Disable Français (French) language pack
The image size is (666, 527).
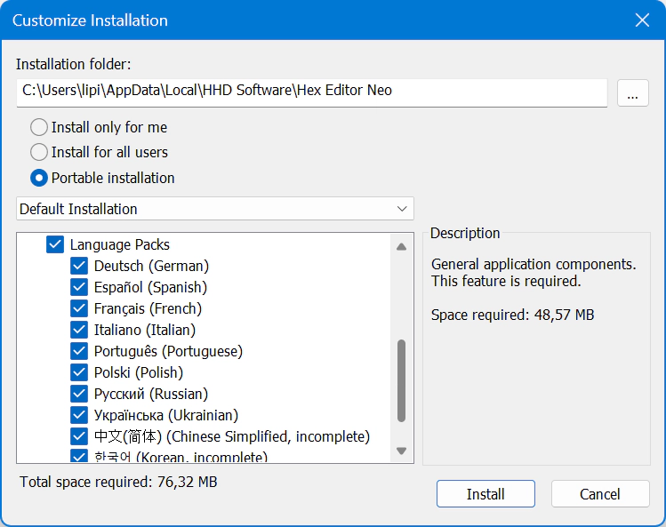click(x=79, y=308)
